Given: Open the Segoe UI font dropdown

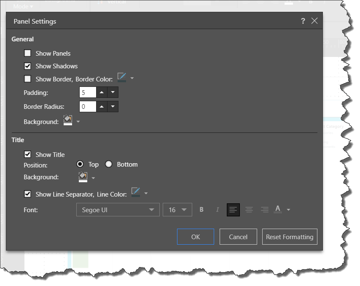Looking at the screenshot, I should [x=118, y=210].
